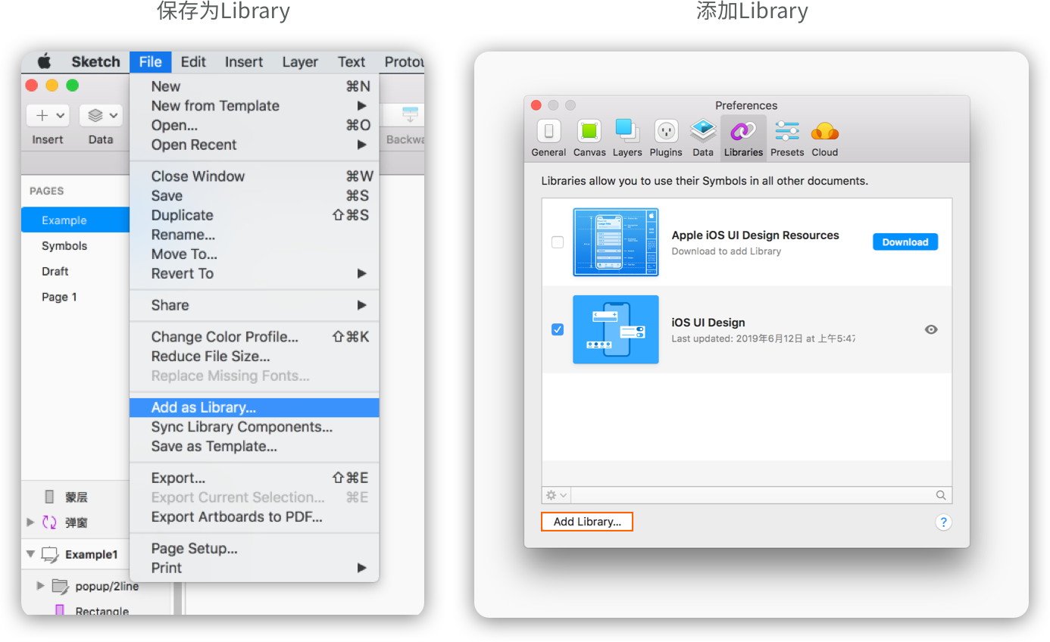Open Cloud preferences tab
Screen dimensions: 1050x642
[x=825, y=138]
